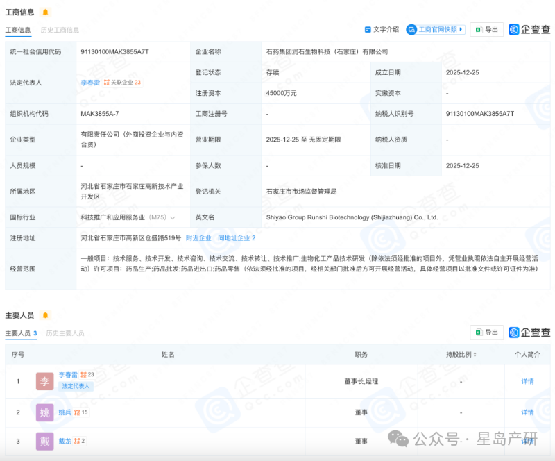Click the bell icon beside 工商信息 heading

[x=44, y=11]
